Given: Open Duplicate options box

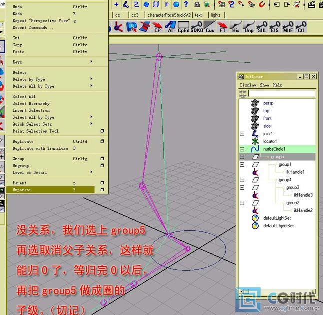Looking at the screenshot, I should [x=102, y=141].
